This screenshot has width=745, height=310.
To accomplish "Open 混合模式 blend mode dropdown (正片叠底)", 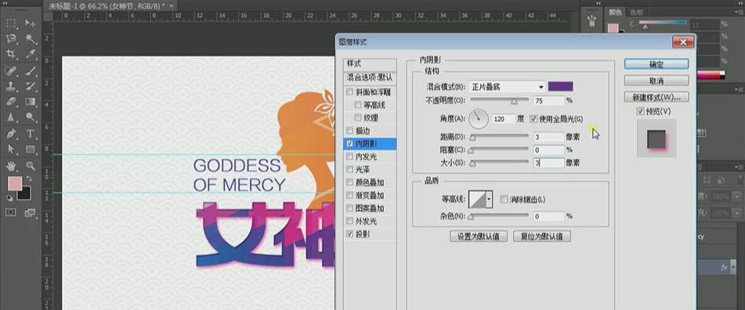I will (507, 87).
